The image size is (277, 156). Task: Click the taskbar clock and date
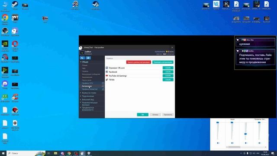[x=265, y=153]
